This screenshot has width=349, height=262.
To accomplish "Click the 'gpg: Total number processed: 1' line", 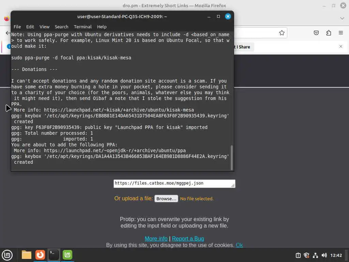I will pyautogui.click(x=52, y=133).
